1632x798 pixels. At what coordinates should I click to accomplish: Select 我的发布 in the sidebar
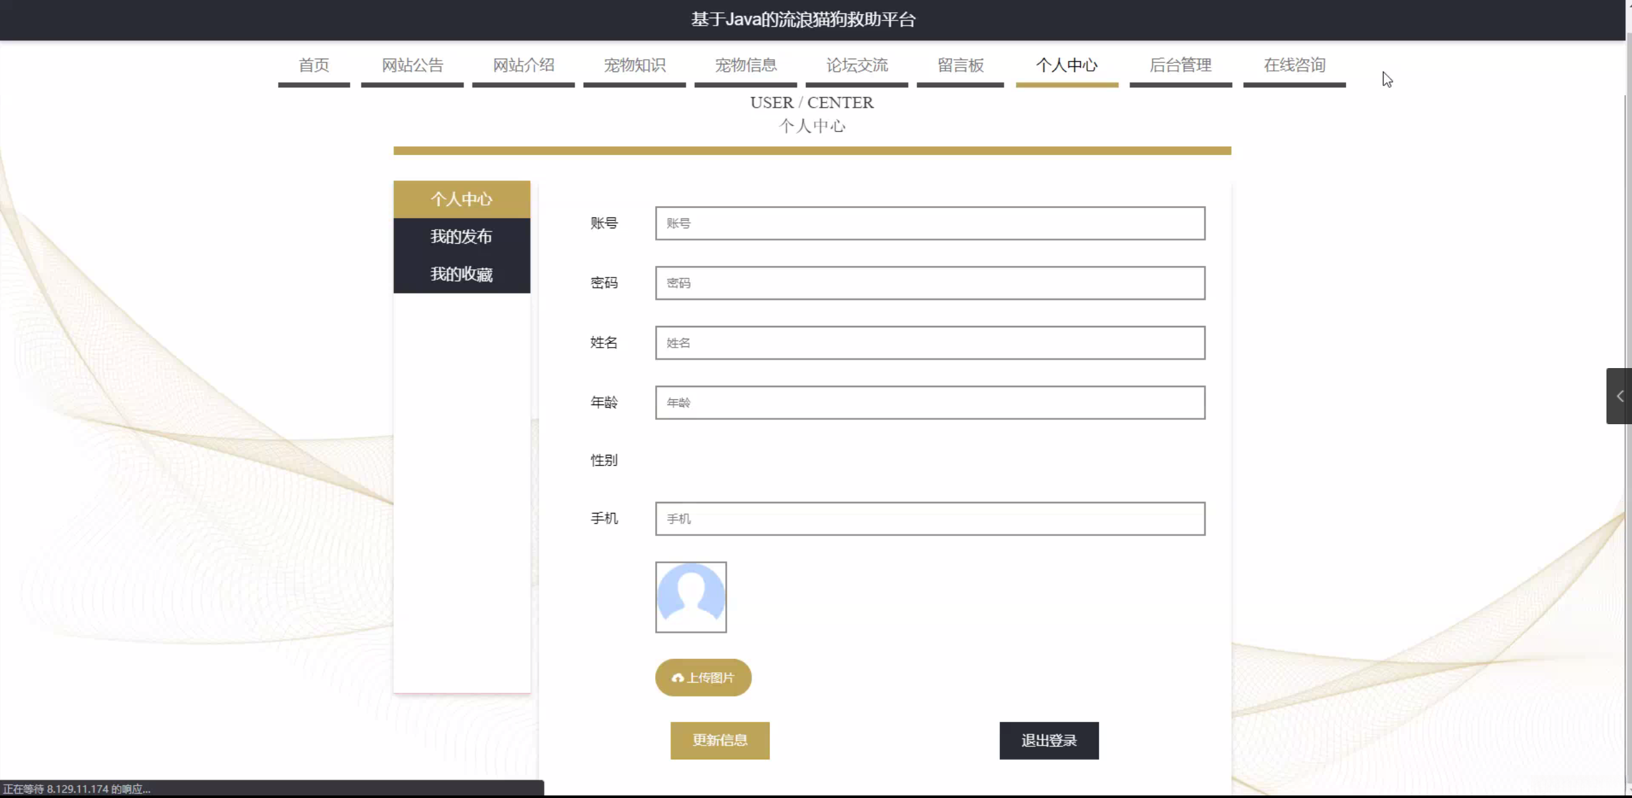[x=461, y=237]
